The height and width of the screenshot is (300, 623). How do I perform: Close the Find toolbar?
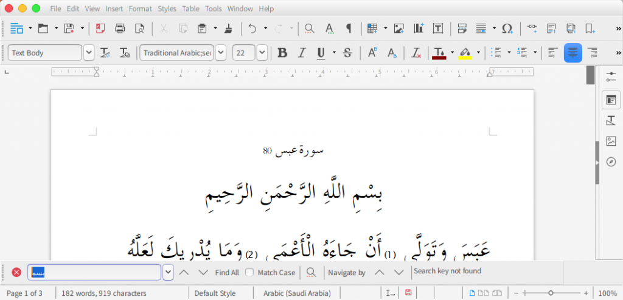(x=16, y=272)
